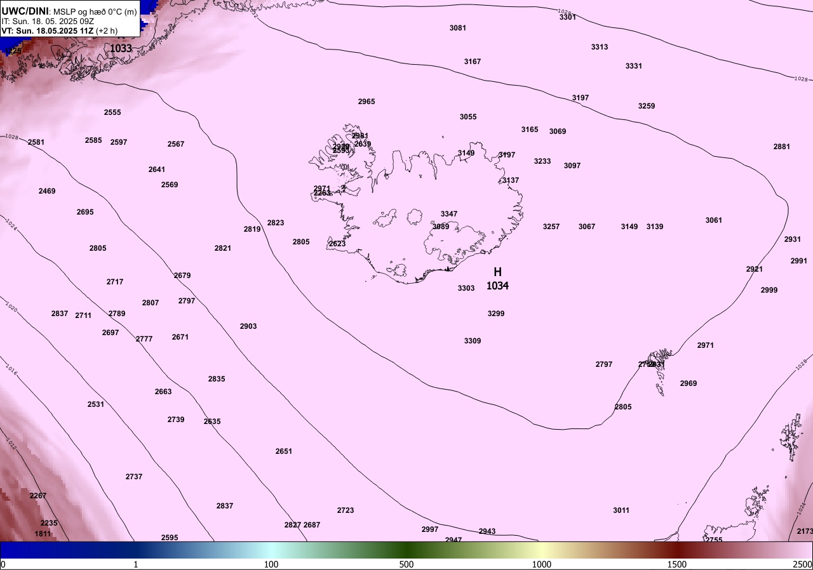Click the 2881 value on the right
The width and height of the screenshot is (813, 570).
tap(782, 147)
